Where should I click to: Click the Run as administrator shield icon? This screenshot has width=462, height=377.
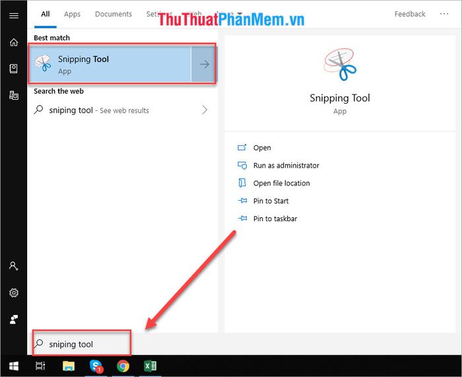pyautogui.click(x=242, y=165)
